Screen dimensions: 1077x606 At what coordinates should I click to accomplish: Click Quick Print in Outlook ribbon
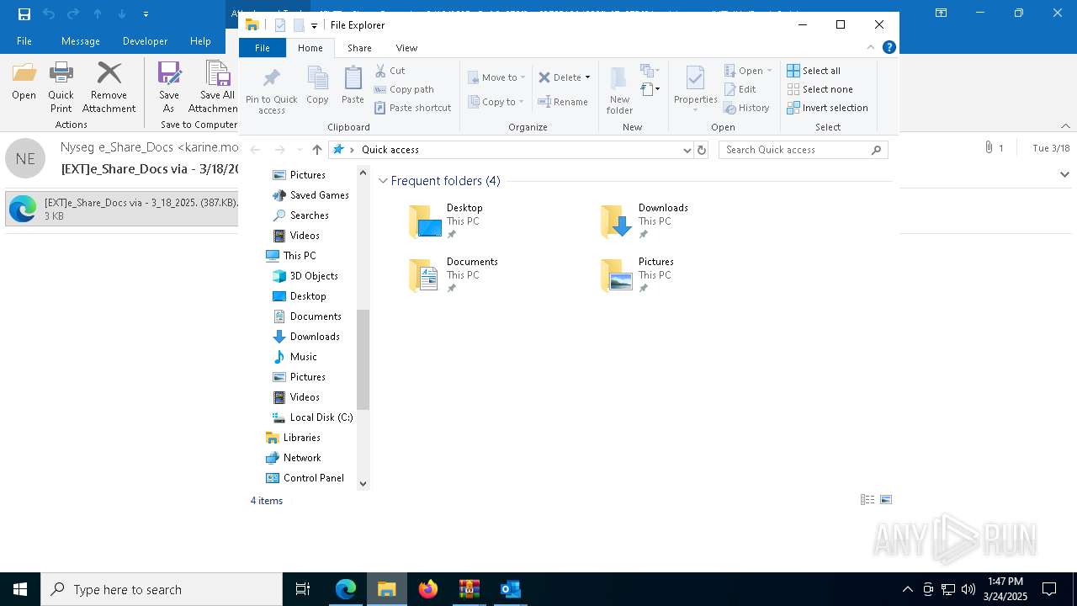pyautogui.click(x=61, y=87)
